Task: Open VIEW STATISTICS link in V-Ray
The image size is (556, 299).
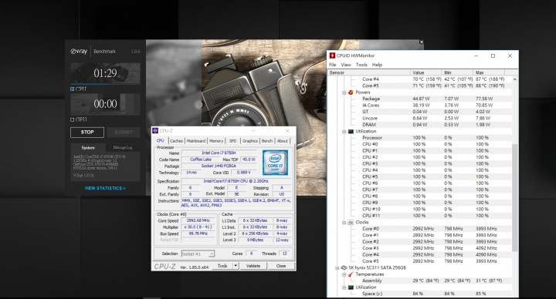Action: 105,188
